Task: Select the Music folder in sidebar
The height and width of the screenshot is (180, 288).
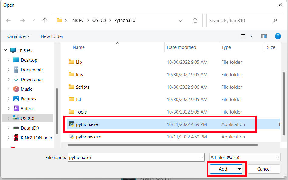Action: click(x=27, y=89)
